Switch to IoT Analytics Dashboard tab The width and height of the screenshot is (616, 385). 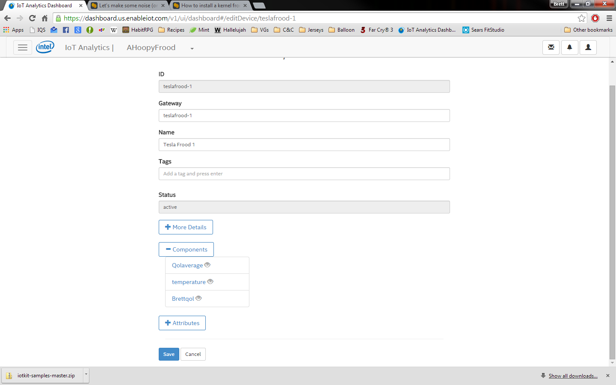click(x=44, y=6)
